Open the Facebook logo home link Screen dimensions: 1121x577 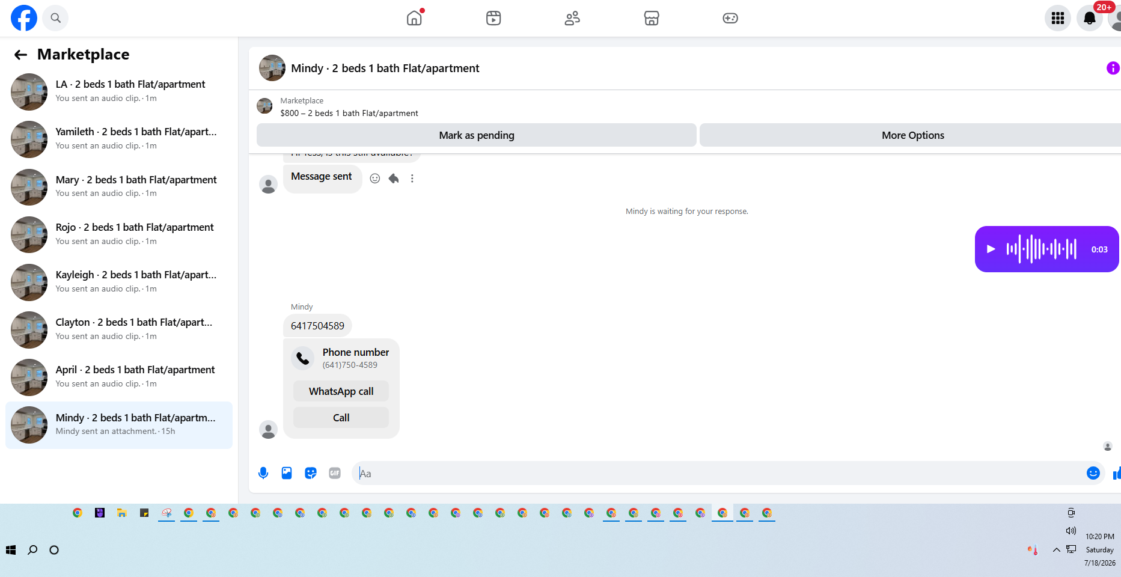click(x=24, y=18)
